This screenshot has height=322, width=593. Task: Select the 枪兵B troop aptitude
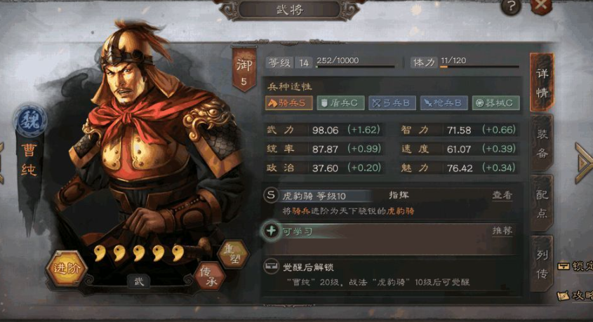tap(444, 103)
